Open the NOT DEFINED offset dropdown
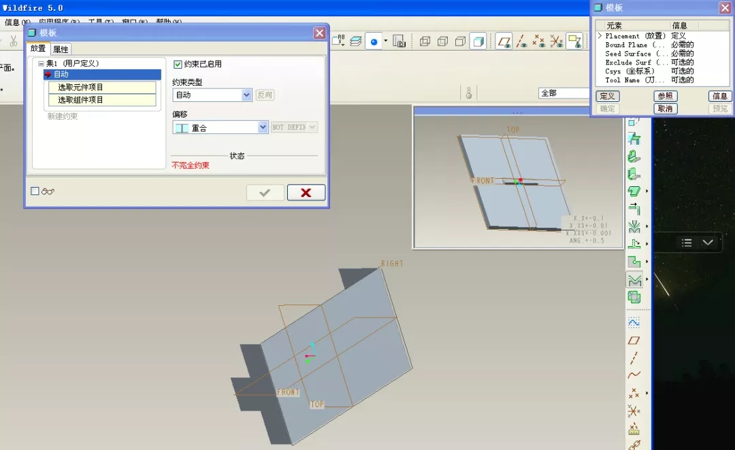The width and height of the screenshot is (735, 450). click(x=295, y=127)
